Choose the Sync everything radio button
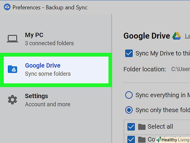Screen dimensions: 190x143 (x=129, y=95)
